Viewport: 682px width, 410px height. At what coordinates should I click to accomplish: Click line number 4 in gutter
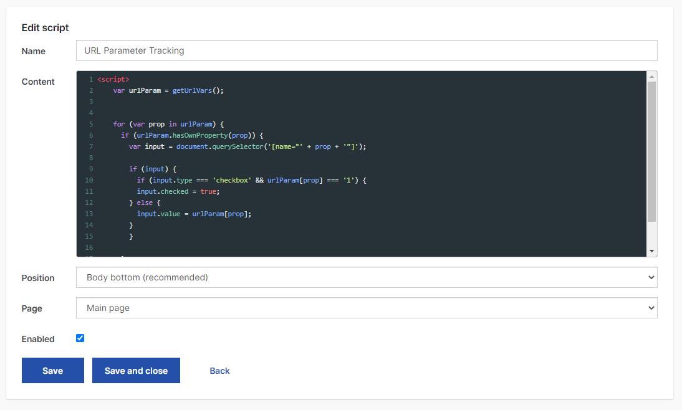point(91,113)
